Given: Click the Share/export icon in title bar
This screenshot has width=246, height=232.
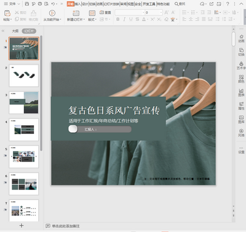Looking at the screenshot, I should pos(212,4).
